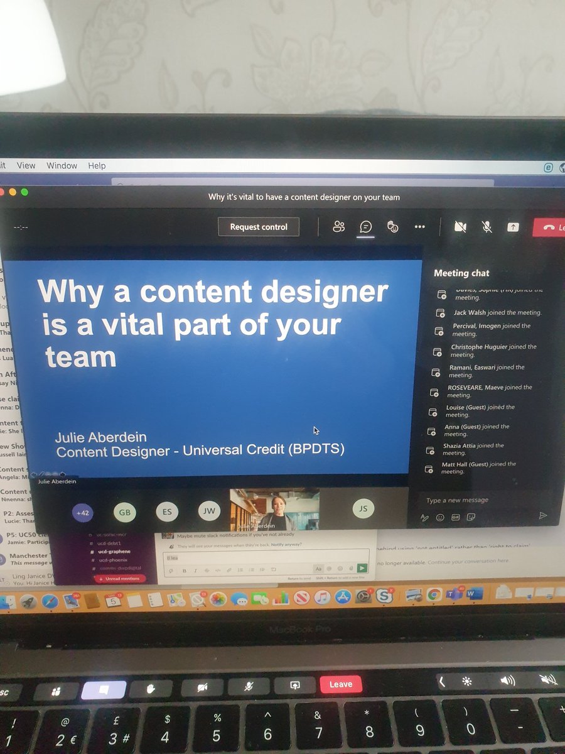Open Microsoft Word from the Dock
Screen dimensions: 565x754
point(473,594)
